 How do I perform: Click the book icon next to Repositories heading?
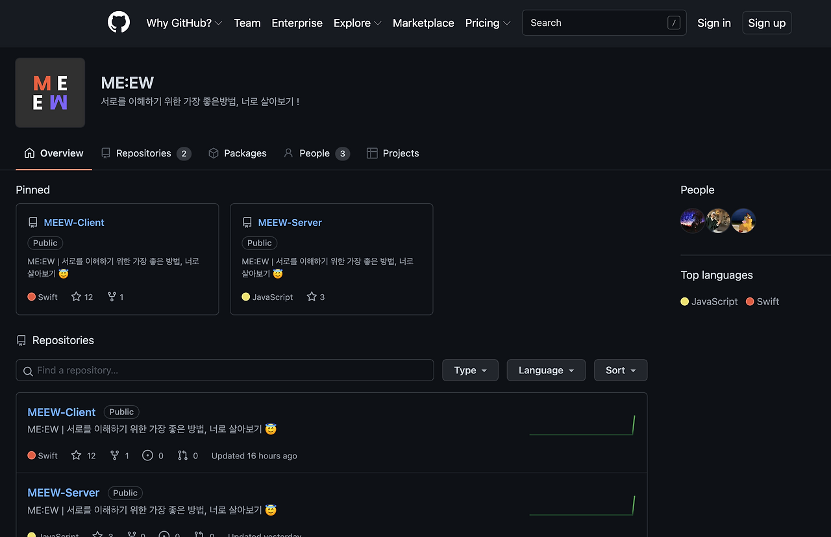[21, 340]
